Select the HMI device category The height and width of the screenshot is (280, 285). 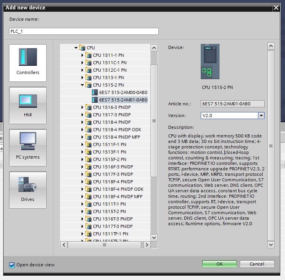(28, 105)
